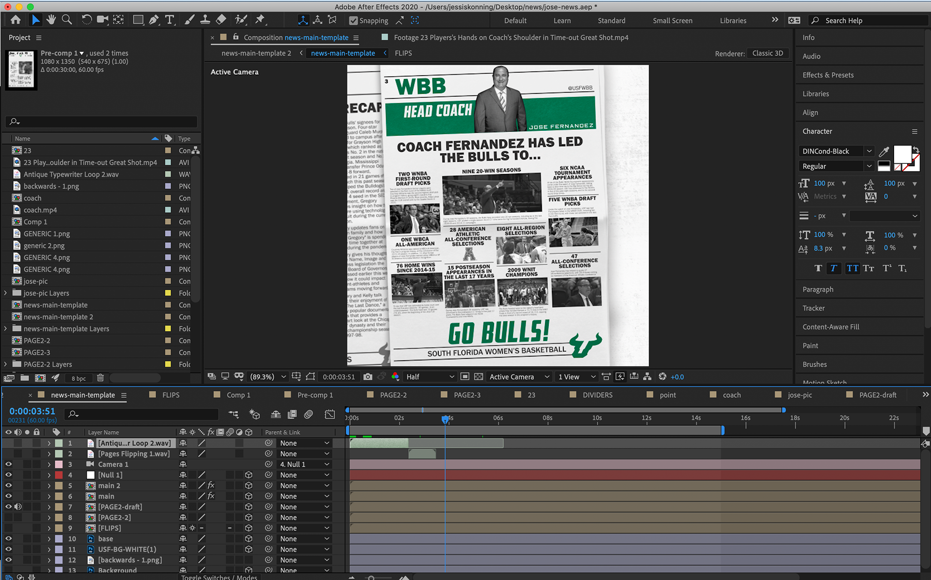
Task: Expand the news-main-template Layers folder
Action: [x=5, y=329]
